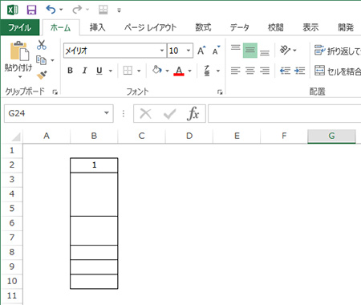Open the クリップボード dialog launcher
This screenshot has width=361, height=305.
[x=55, y=92]
